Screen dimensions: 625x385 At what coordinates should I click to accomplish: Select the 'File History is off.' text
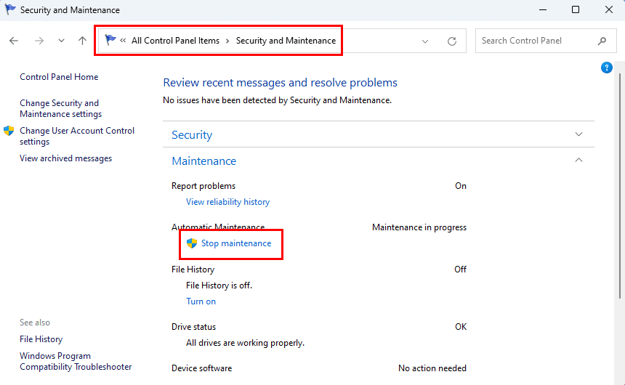(x=219, y=285)
